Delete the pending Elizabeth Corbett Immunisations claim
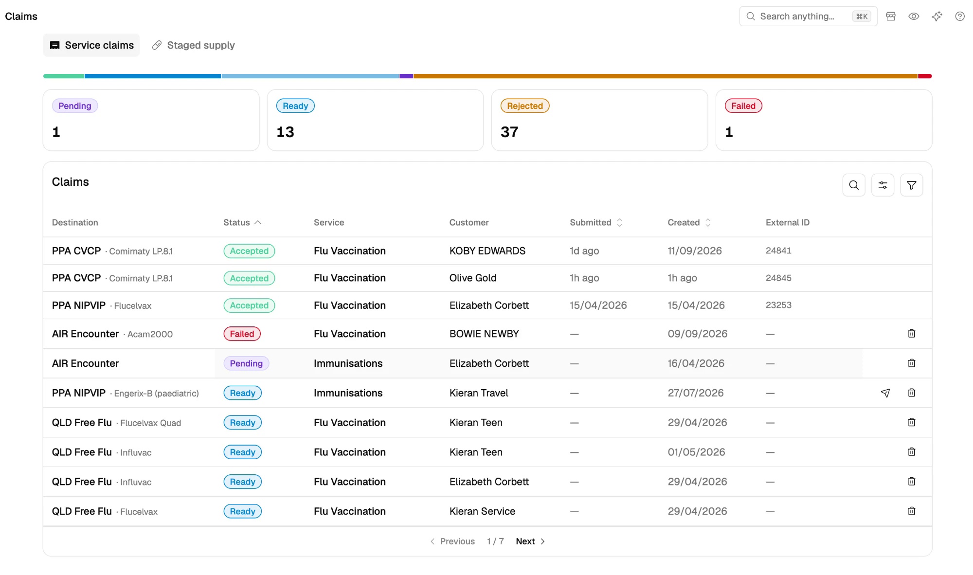Image resolution: width=973 pixels, height=575 pixels. pos(911,363)
